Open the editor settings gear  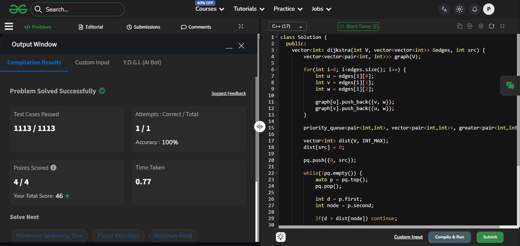(x=481, y=26)
